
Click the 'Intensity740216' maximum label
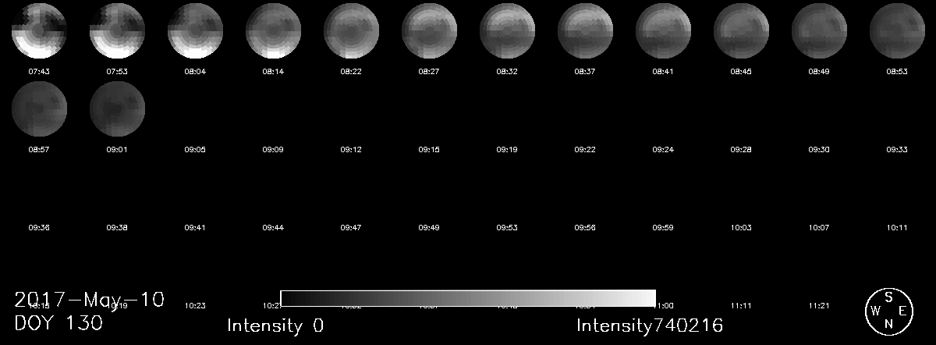[650, 325]
